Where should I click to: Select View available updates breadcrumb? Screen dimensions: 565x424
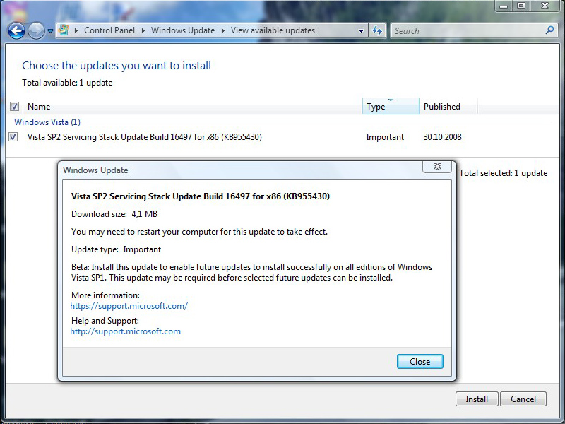273,30
